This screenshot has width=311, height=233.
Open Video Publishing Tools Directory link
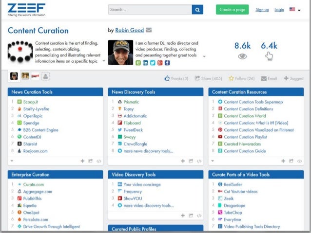(x=252, y=227)
